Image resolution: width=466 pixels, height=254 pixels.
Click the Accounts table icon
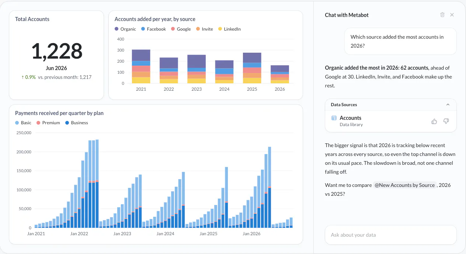[x=334, y=118]
